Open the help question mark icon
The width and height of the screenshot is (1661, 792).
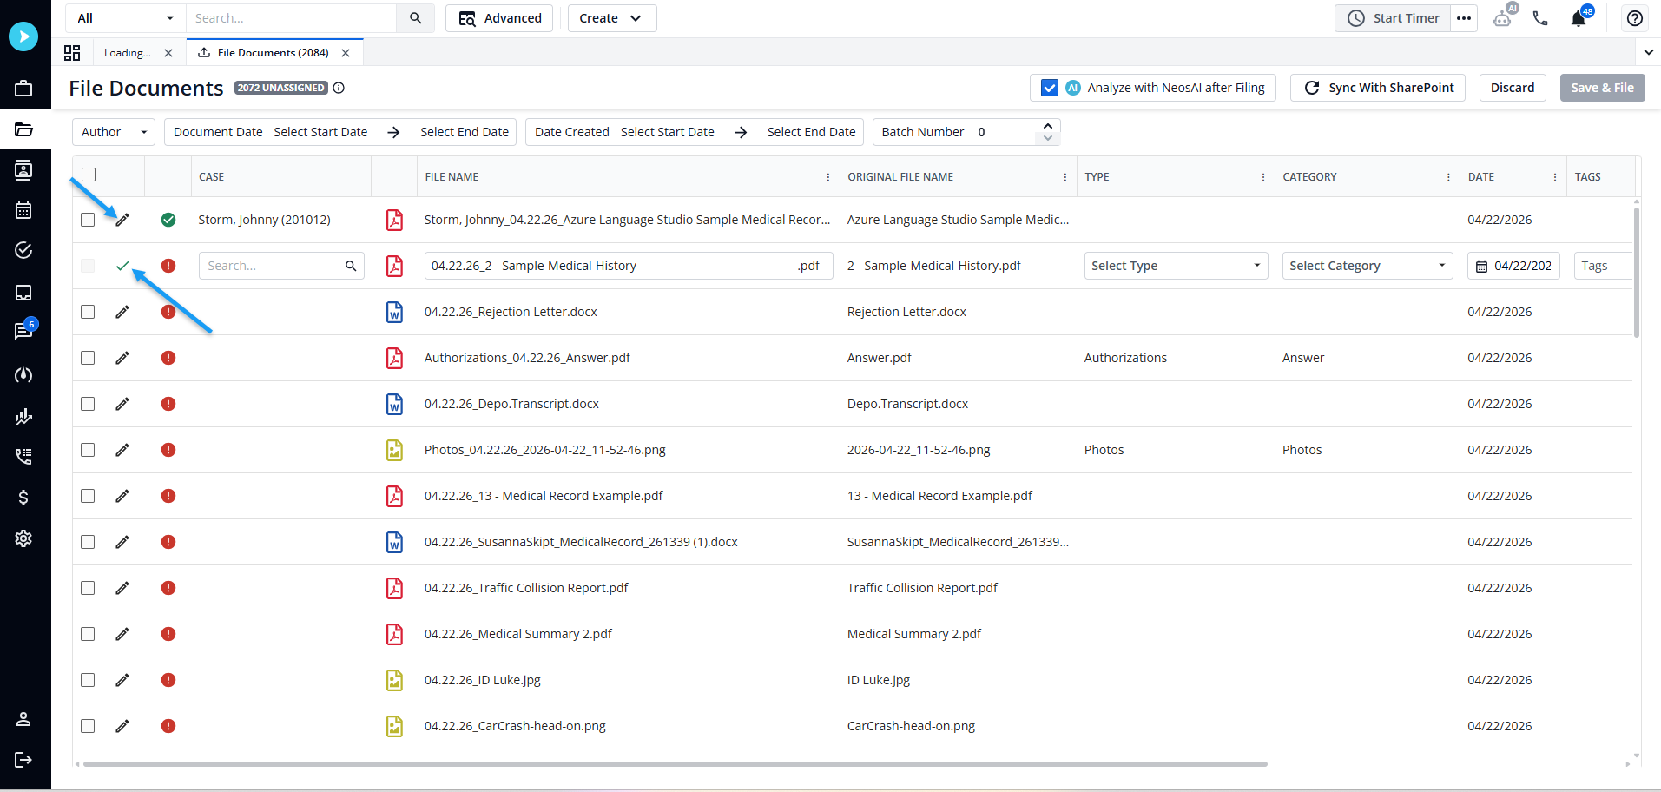[x=1635, y=18]
